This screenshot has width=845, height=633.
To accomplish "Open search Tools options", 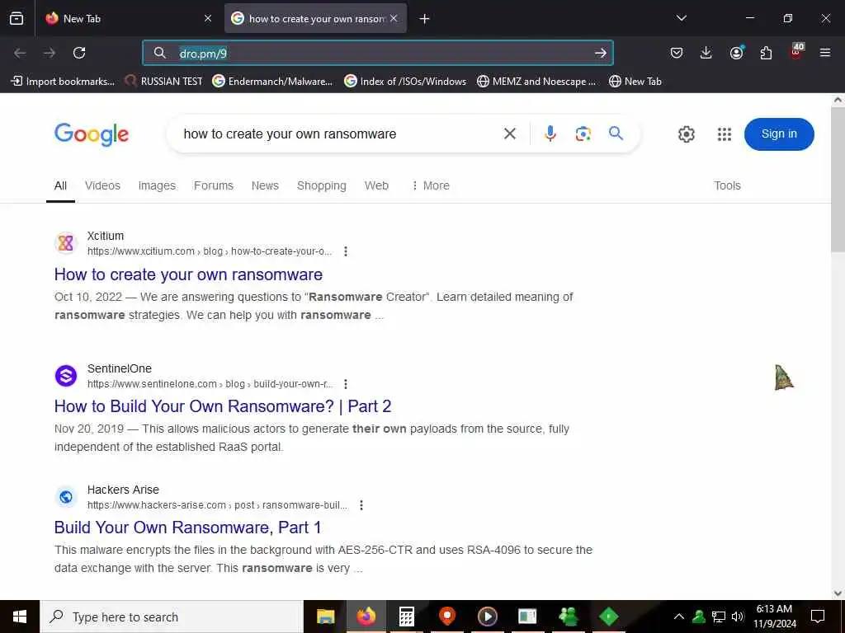I will tap(727, 185).
